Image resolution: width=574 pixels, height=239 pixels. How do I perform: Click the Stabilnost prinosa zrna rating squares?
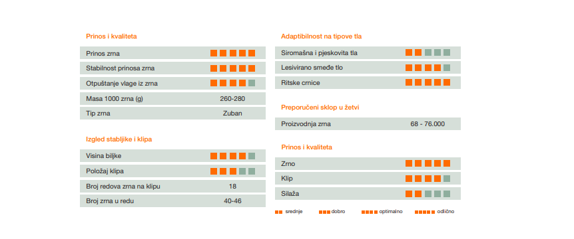point(232,68)
